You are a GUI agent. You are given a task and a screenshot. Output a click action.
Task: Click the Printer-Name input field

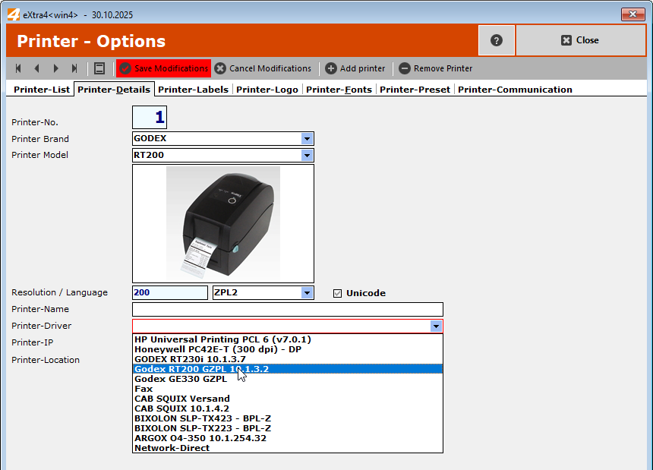pos(287,310)
